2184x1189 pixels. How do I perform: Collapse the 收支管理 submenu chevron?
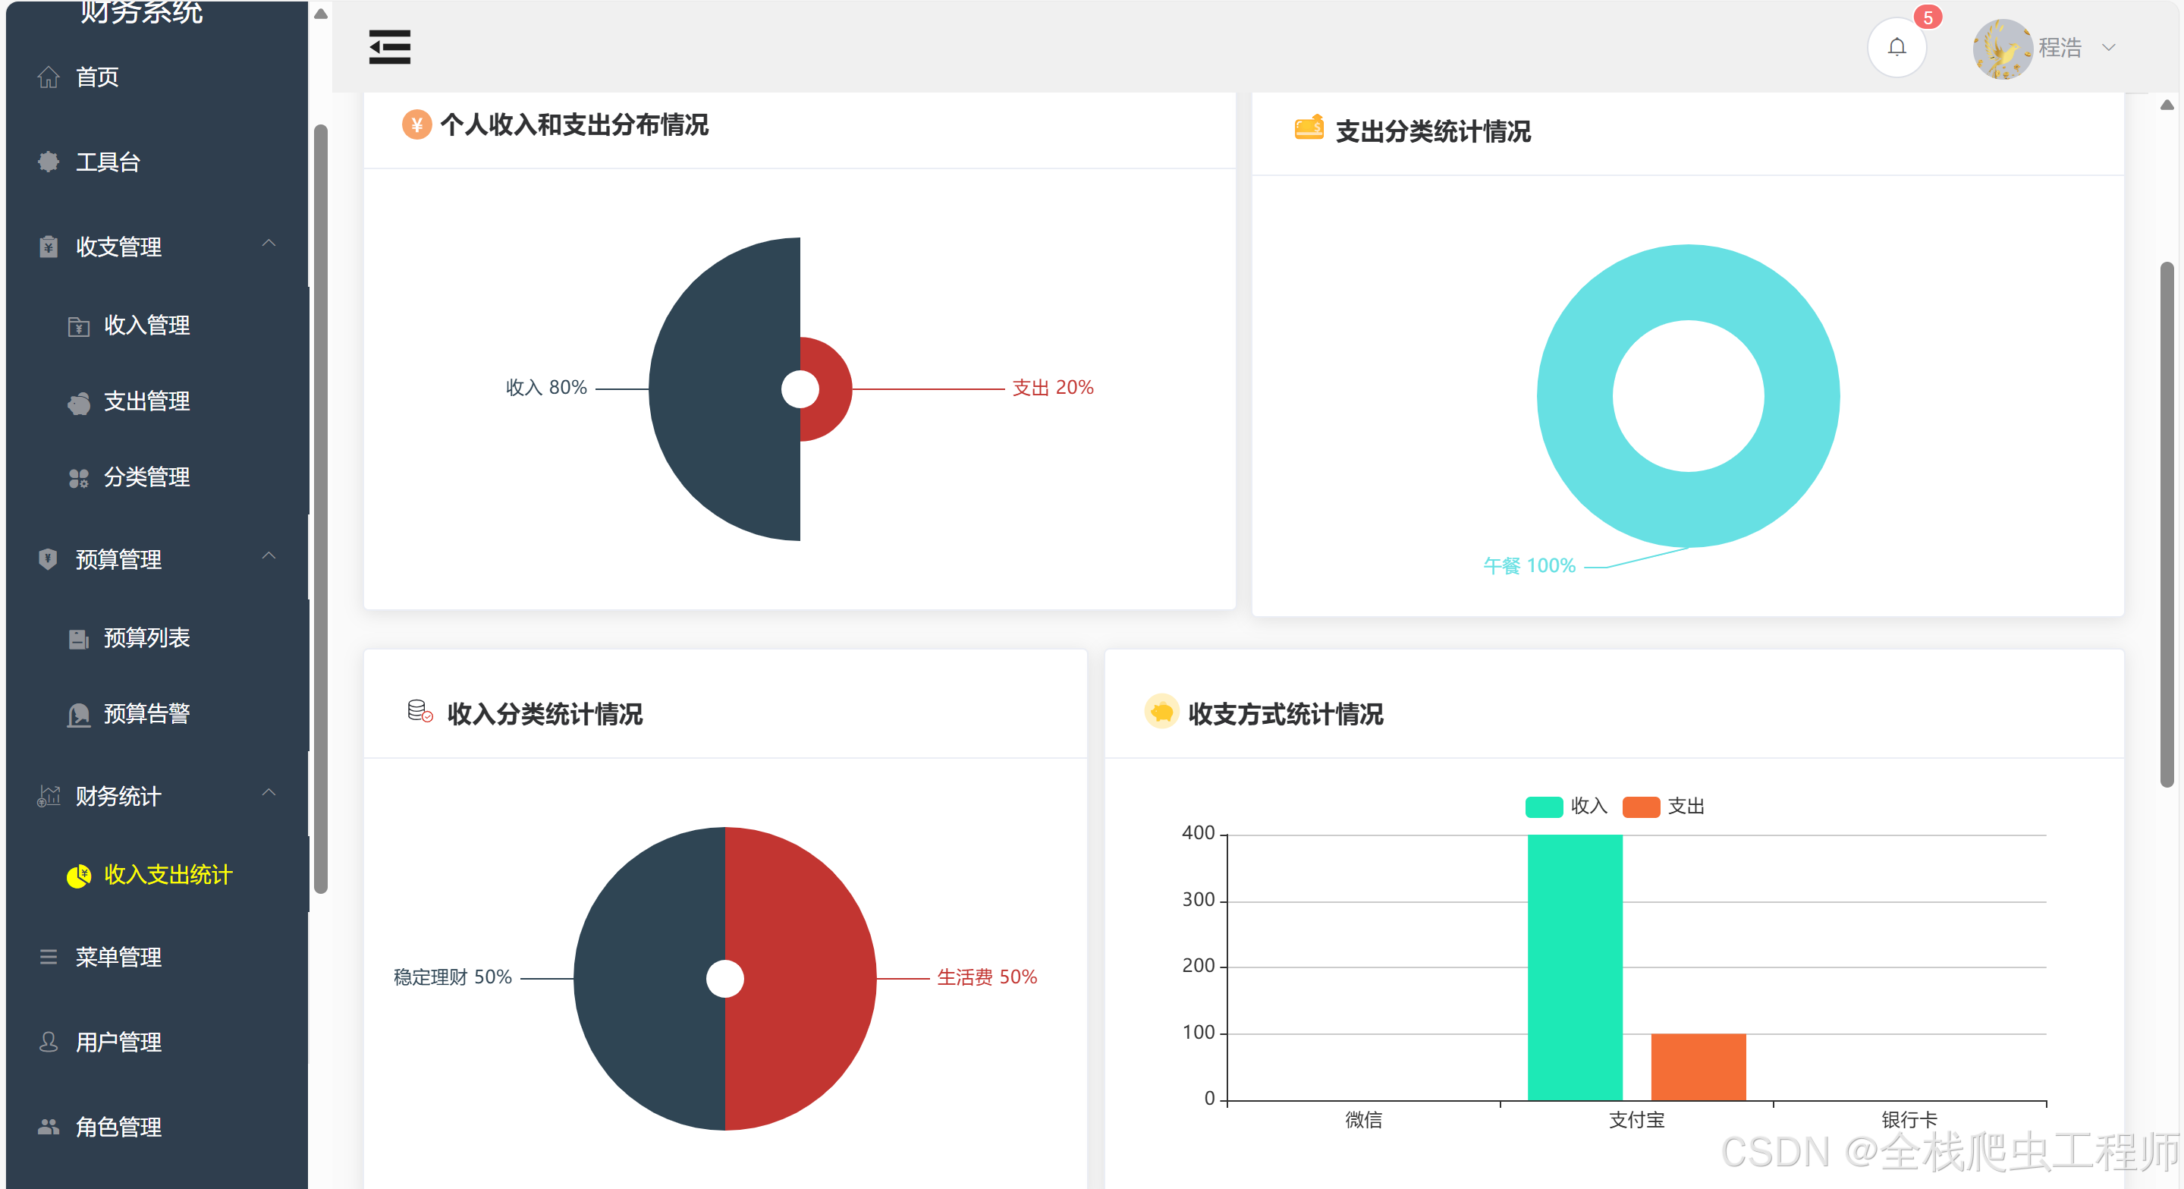(269, 245)
